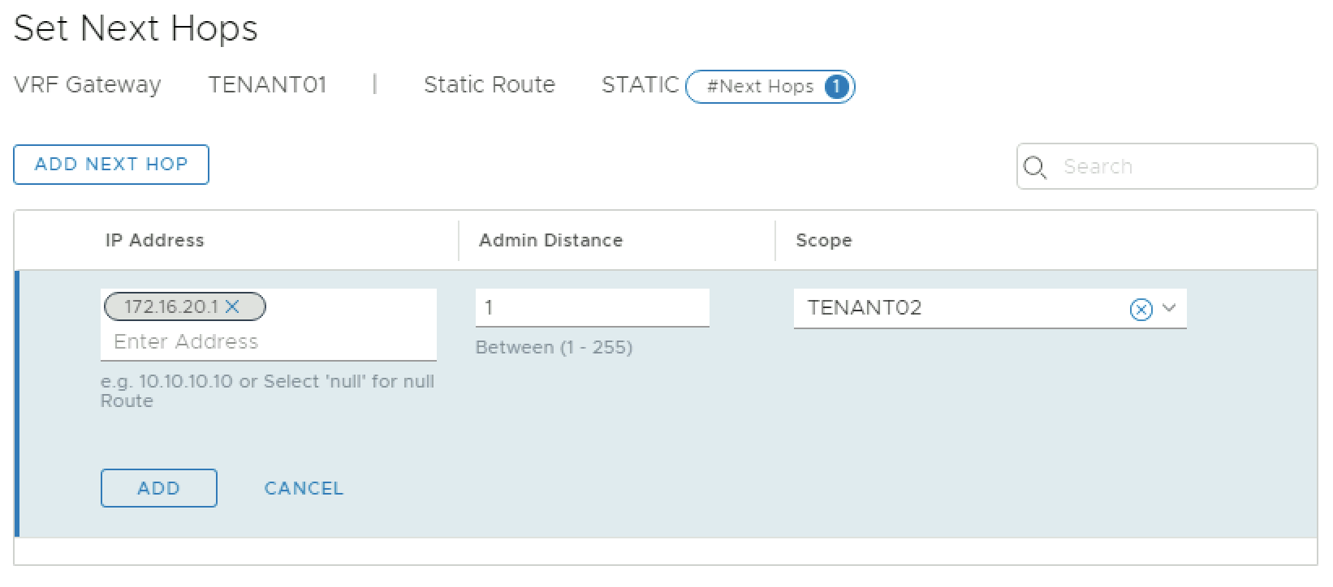This screenshot has height=587, width=1333.
Task: Open the TENANT02 scope combo box
Action: click(958, 308)
